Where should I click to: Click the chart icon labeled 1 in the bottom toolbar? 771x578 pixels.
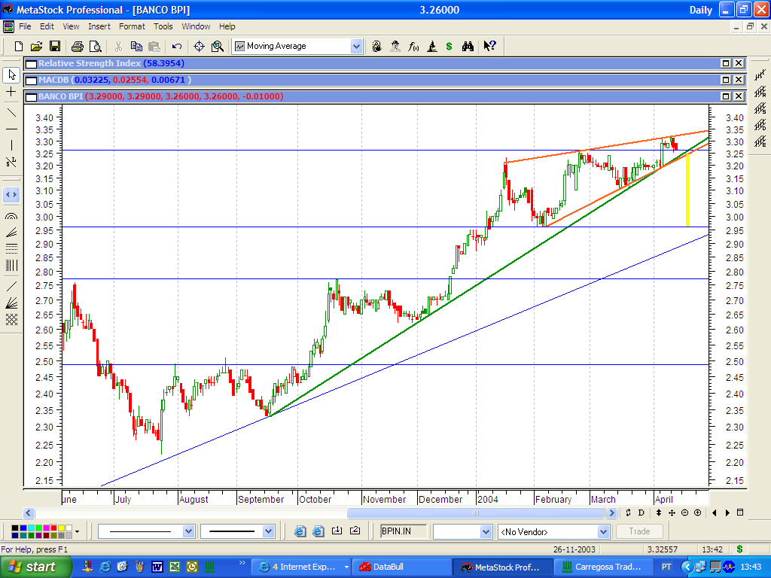tap(337, 531)
